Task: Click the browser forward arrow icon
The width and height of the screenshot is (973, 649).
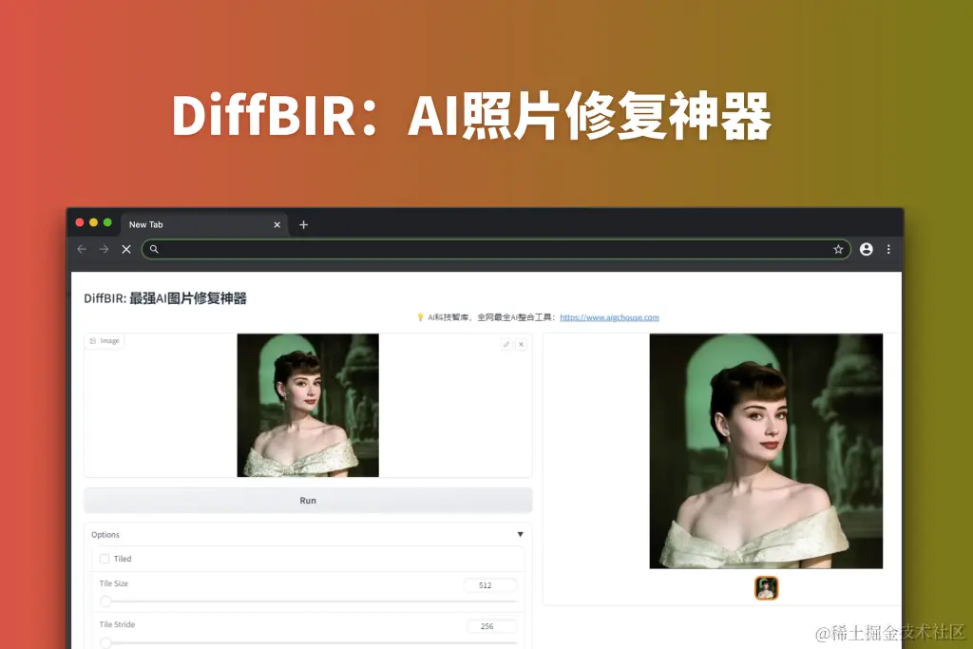Action: pyautogui.click(x=105, y=249)
